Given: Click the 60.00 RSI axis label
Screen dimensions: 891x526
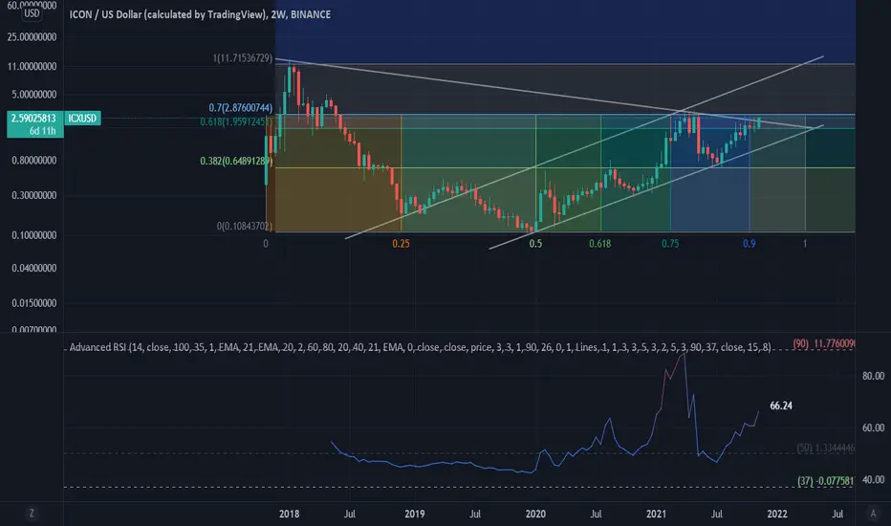Looking at the screenshot, I should coord(874,427).
